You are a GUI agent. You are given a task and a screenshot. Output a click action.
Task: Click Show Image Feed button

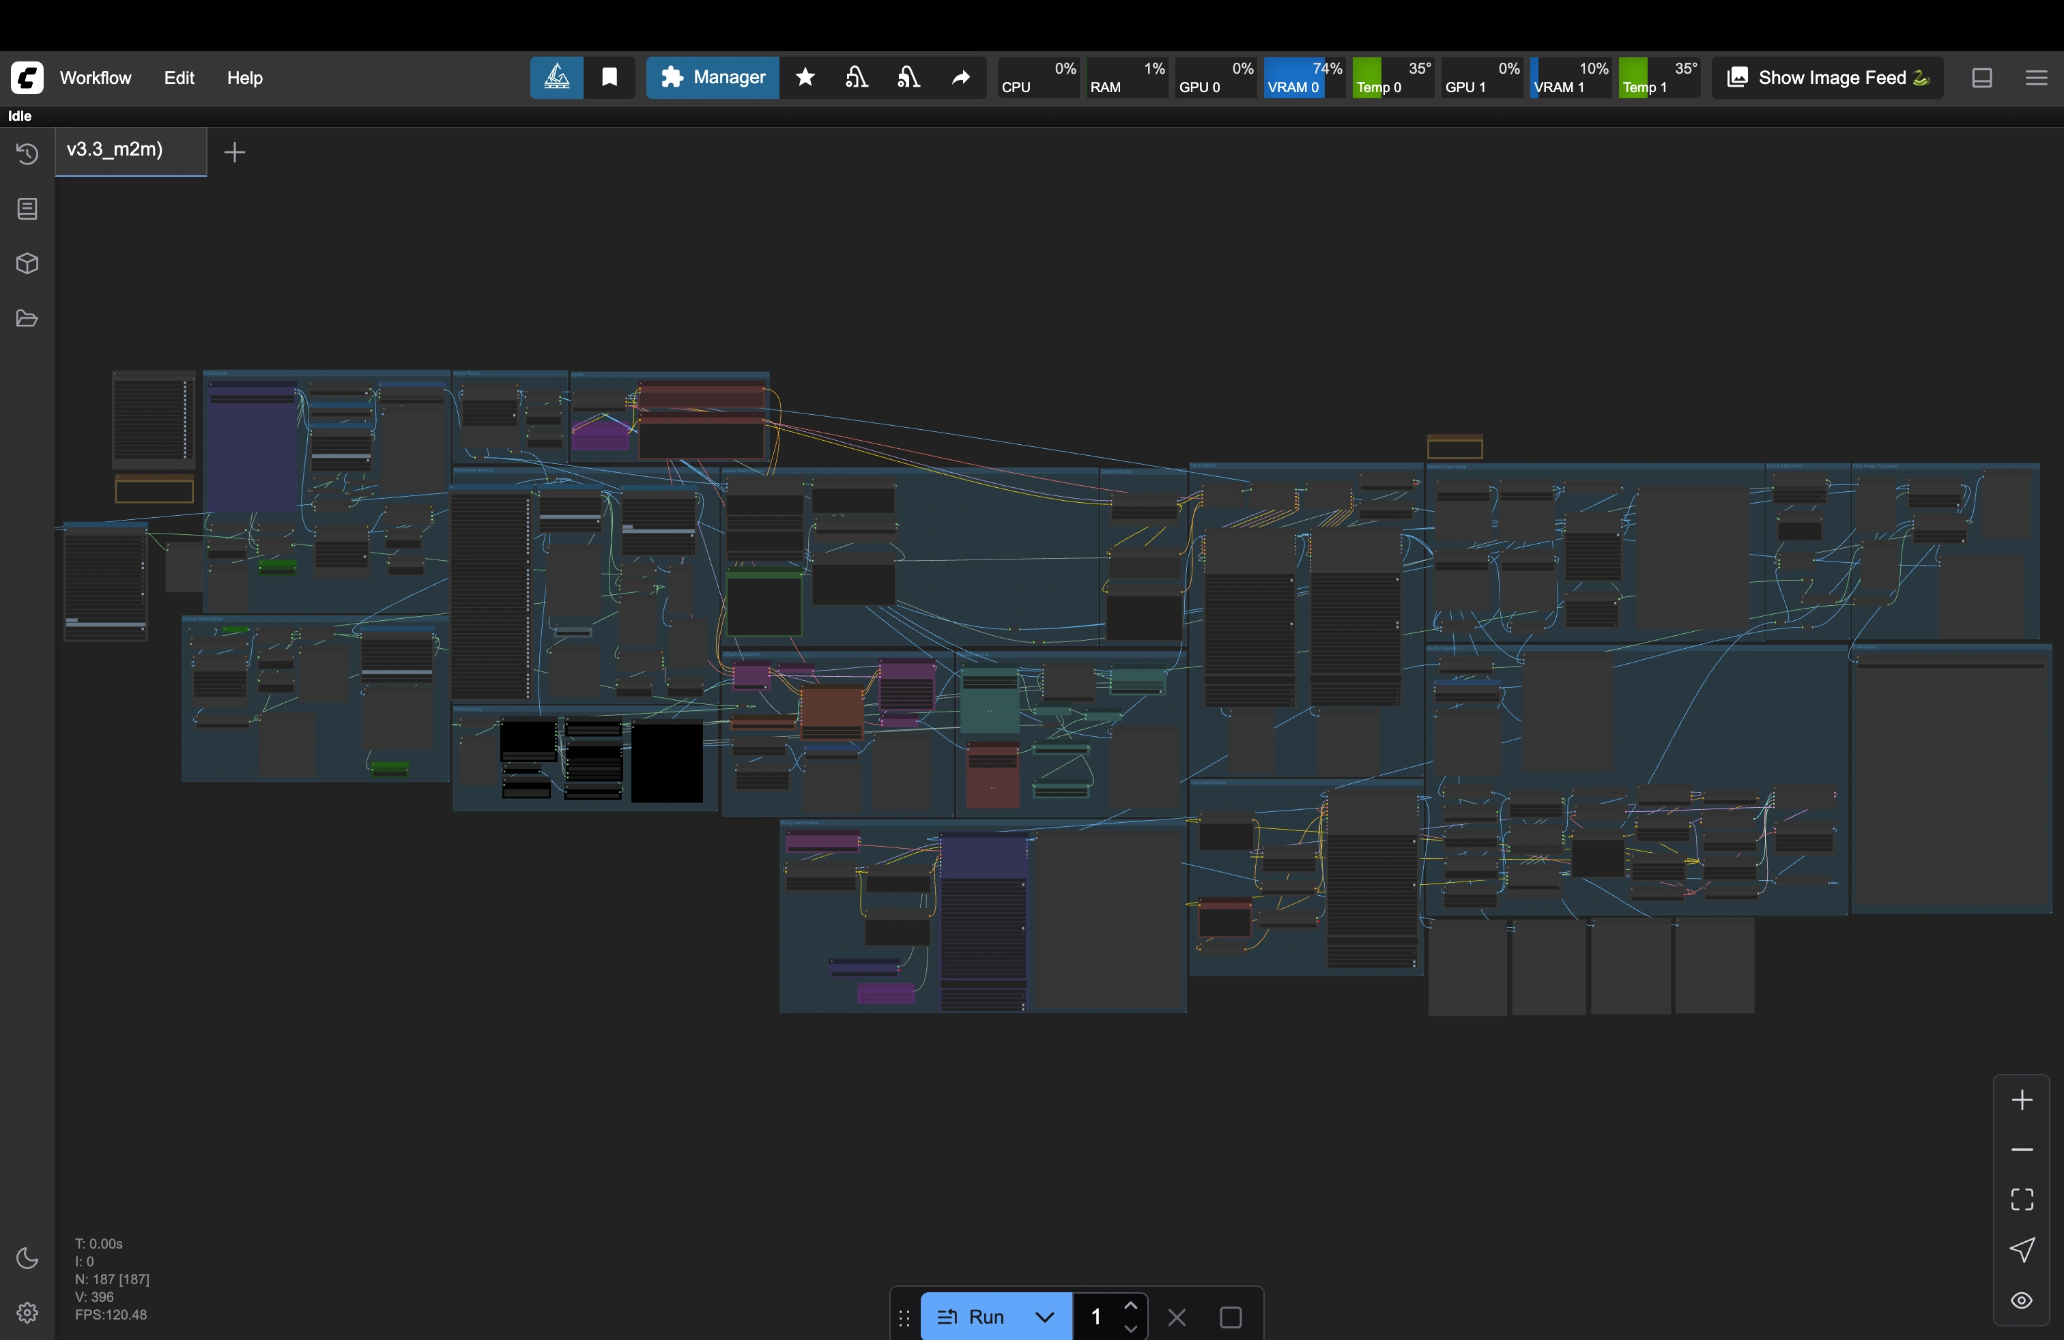[1827, 78]
